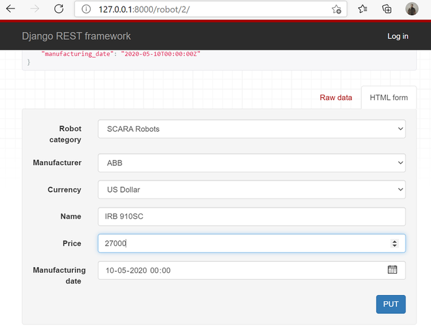Expand the Robot category dropdown
Image resolution: width=431 pixels, height=329 pixels.
[251, 129]
